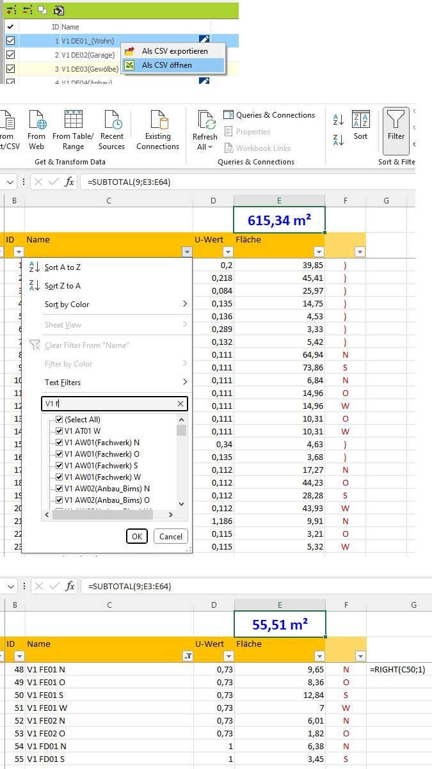Choose Als CSV öffnen from context menu
This screenshot has height=769, width=432.
point(166,65)
